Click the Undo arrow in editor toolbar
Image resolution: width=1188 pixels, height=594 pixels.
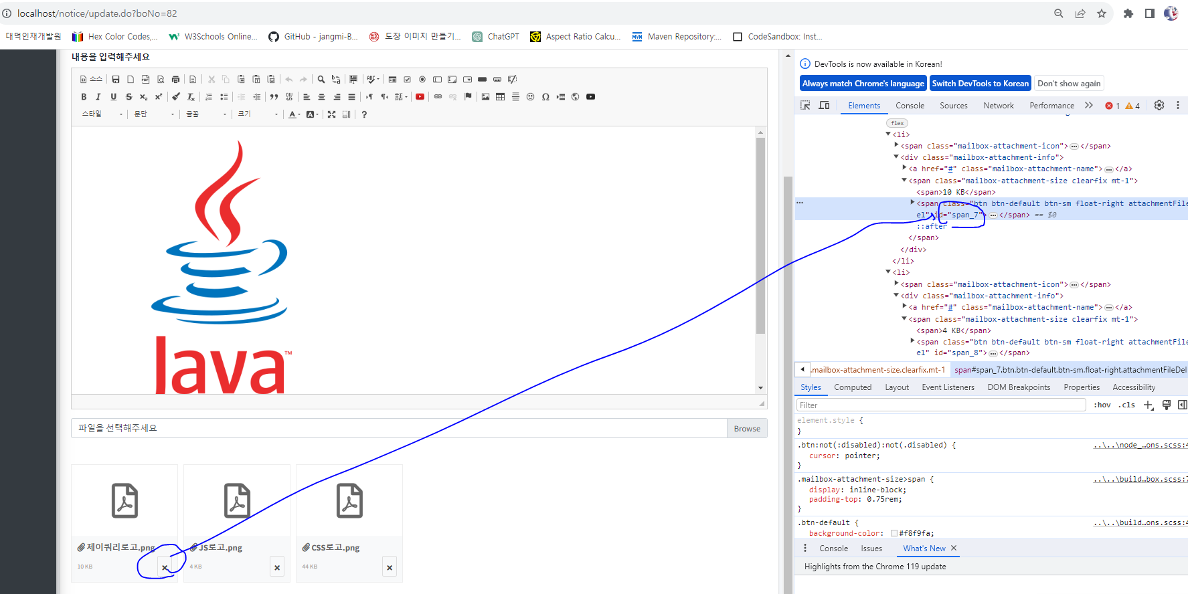pos(289,79)
